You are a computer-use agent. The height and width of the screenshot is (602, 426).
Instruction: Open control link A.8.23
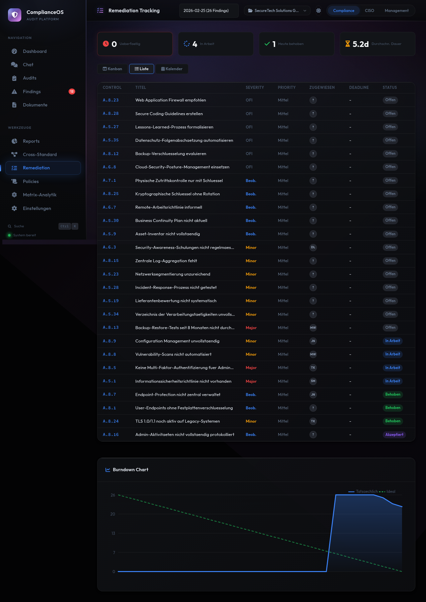110,100
